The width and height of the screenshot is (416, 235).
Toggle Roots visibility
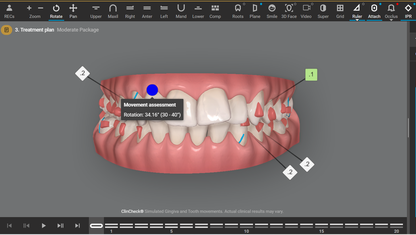pos(238,11)
